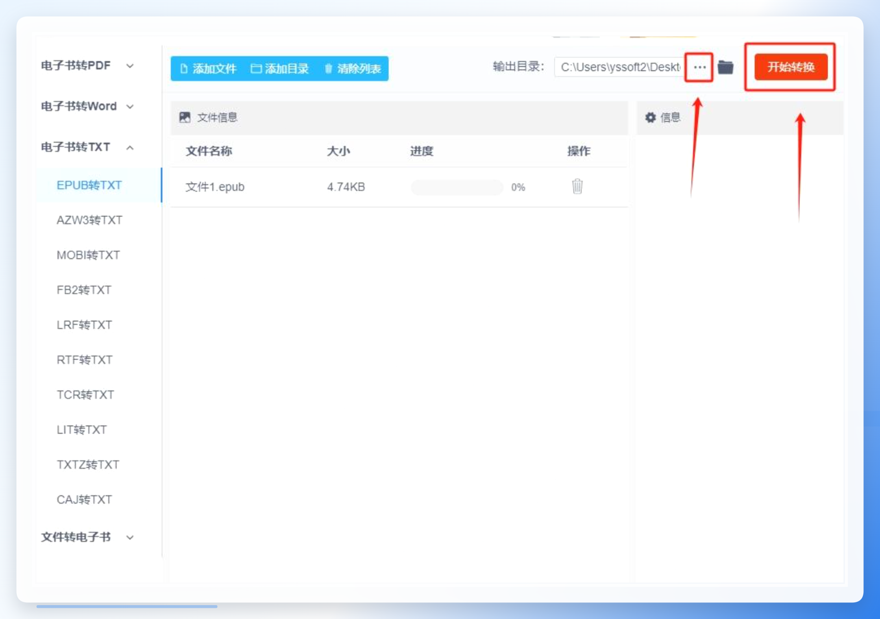Start conversion with 开始转换 button

[790, 67]
